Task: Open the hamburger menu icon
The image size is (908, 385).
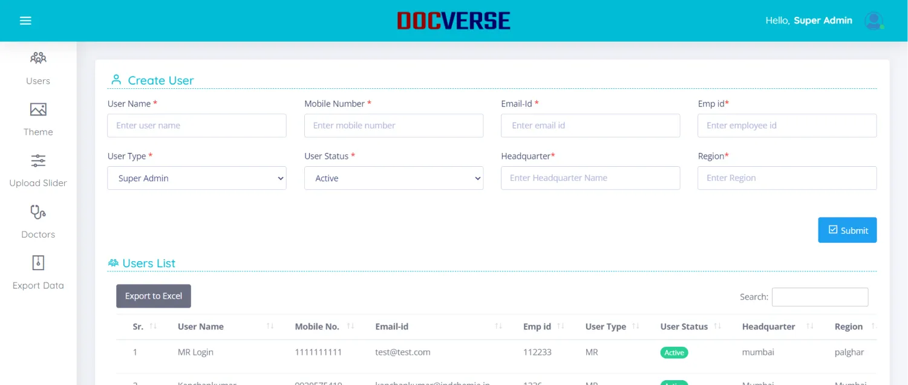Action: [25, 21]
